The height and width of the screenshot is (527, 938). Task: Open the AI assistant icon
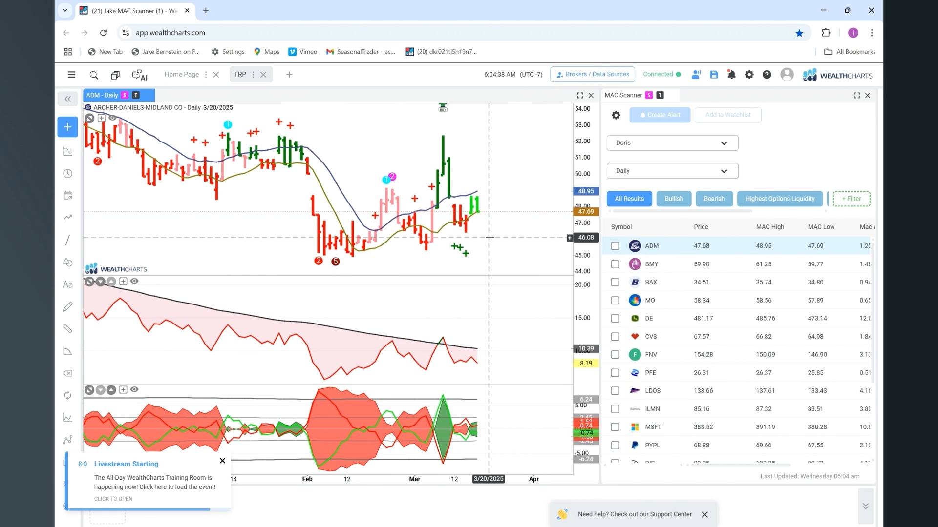click(x=140, y=75)
